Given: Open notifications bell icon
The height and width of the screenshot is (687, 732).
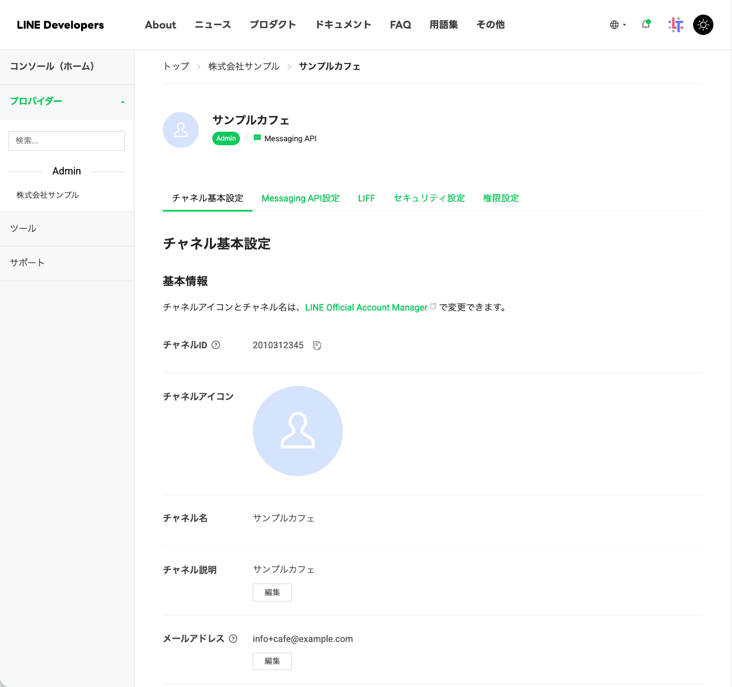Looking at the screenshot, I should [x=646, y=24].
